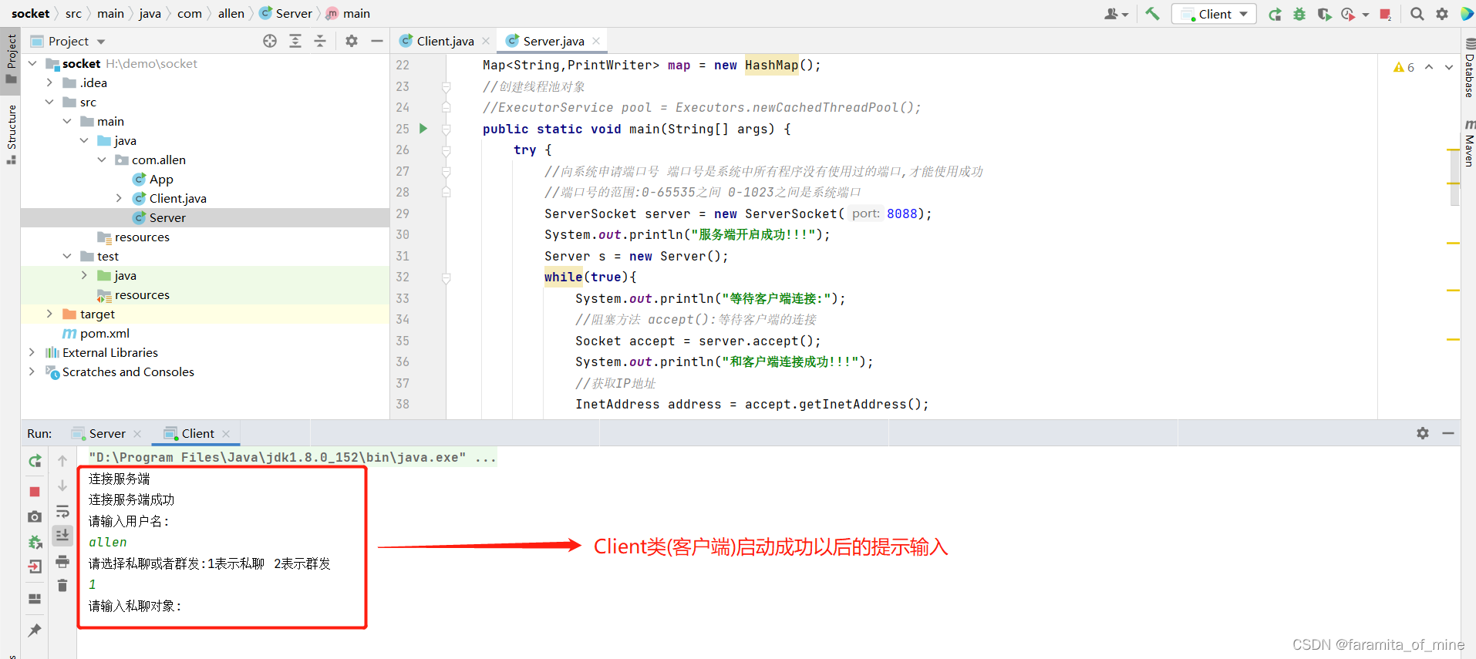Expand the target folder
The width and height of the screenshot is (1476, 659).
point(49,314)
